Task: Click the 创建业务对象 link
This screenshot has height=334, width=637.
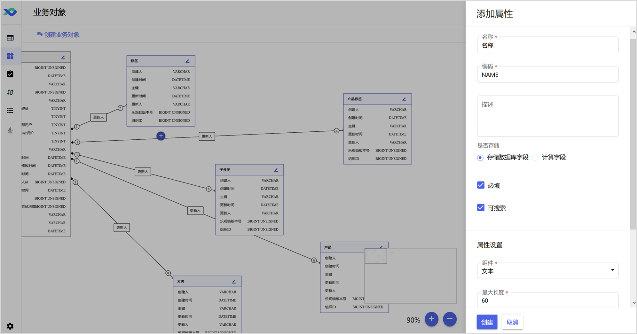Action: [58, 35]
